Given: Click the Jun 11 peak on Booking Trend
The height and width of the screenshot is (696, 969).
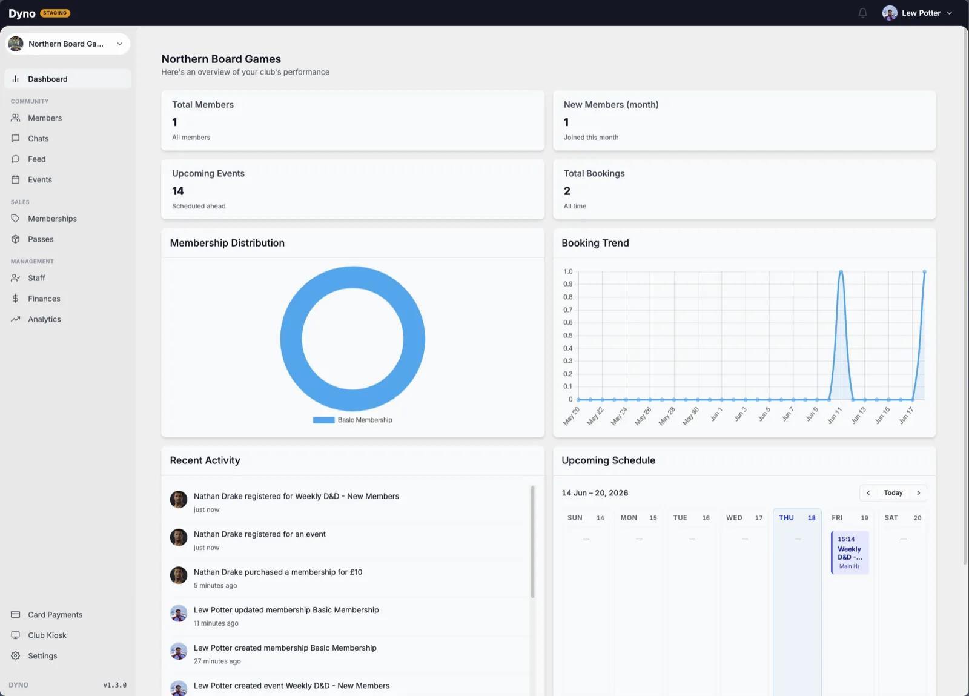Looking at the screenshot, I should pyautogui.click(x=841, y=272).
